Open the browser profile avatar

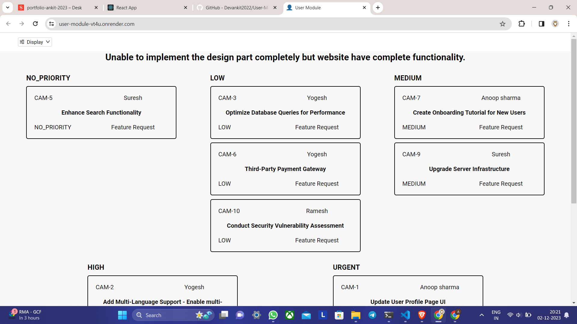(x=555, y=24)
